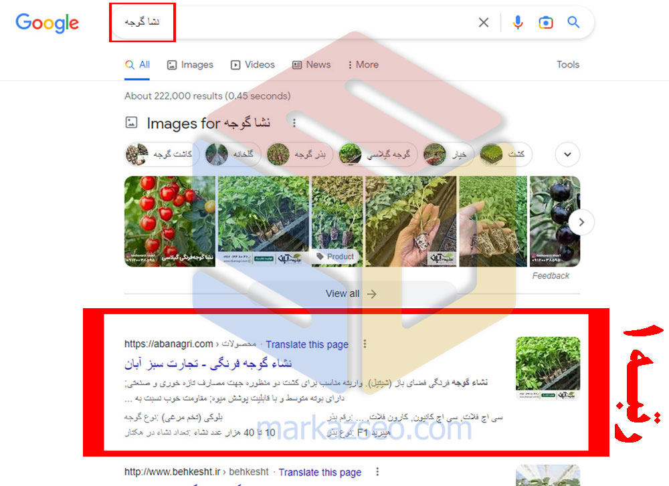Switch to the Videos tab

[253, 65]
